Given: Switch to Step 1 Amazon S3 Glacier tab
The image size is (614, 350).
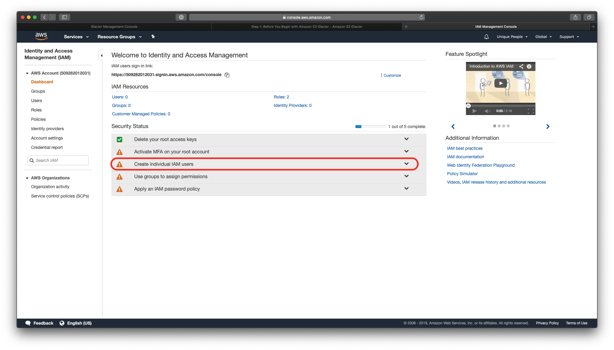Looking at the screenshot, I should pos(307,27).
